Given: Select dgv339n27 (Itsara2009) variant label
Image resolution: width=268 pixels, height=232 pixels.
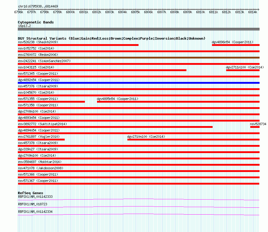Looking at the screenshot, I should pyautogui.click(x=38, y=149).
